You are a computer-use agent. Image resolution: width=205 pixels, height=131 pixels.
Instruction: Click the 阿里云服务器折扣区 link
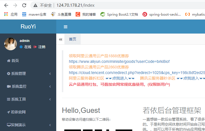[87, 78]
